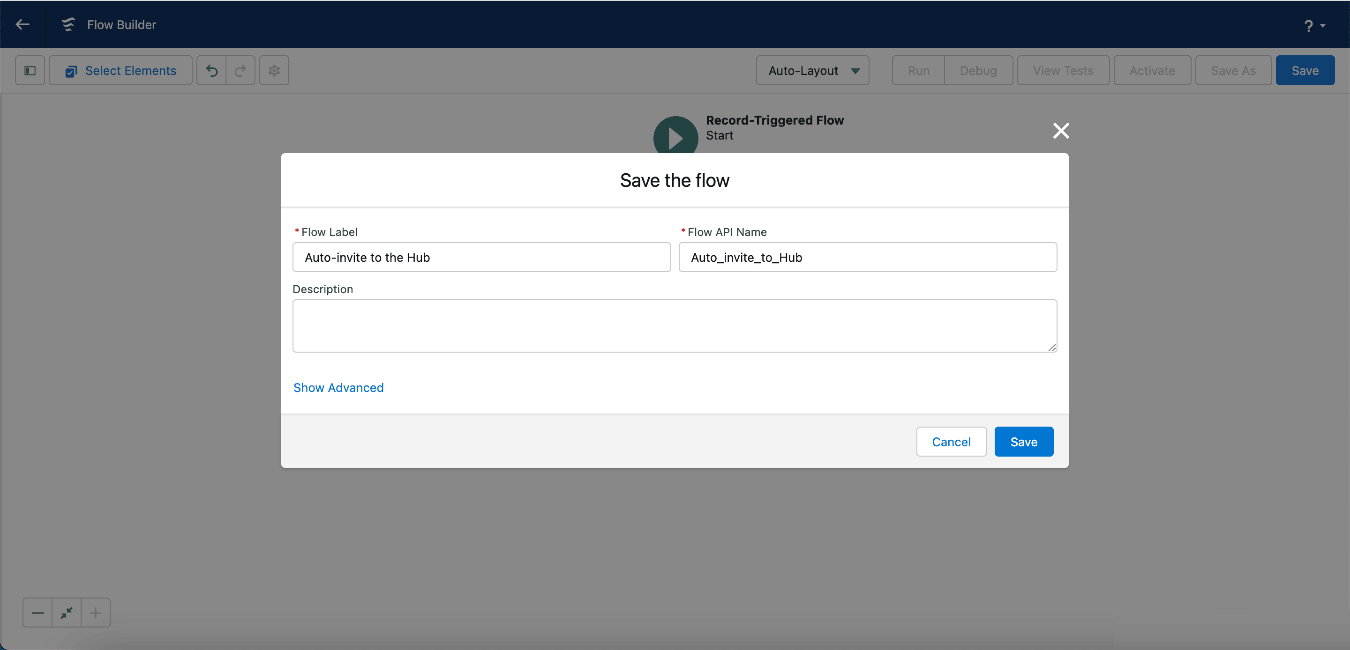Screen dimensions: 1350x650
Task: Click the Description resize handle
Action: point(1051,347)
